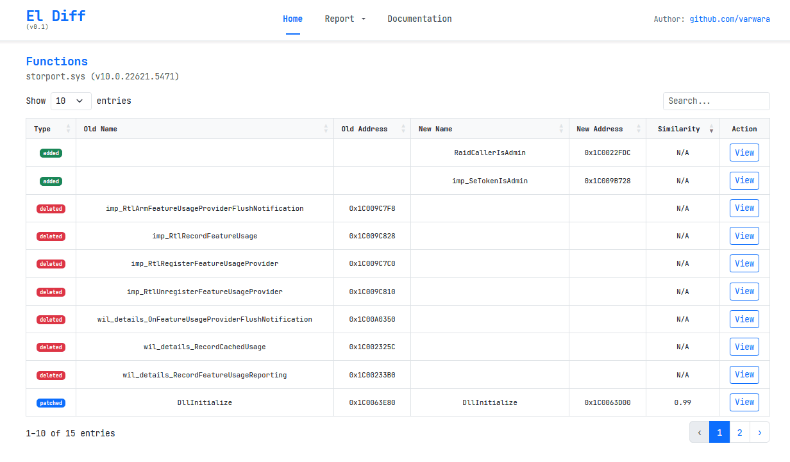Screen dimensions: 790x462
Task: Click the El Diff logo
Action: pyautogui.click(x=56, y=17)
